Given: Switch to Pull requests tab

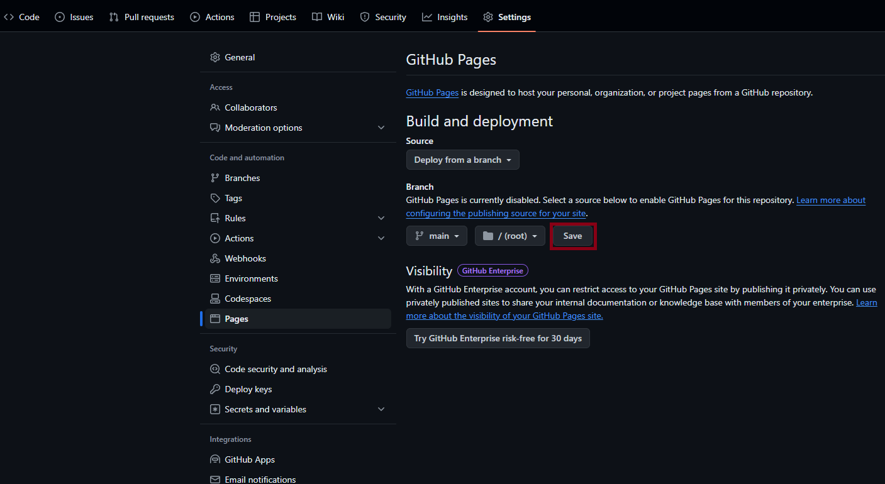Looking at the screenshot, I should click(x=142, y=17).
